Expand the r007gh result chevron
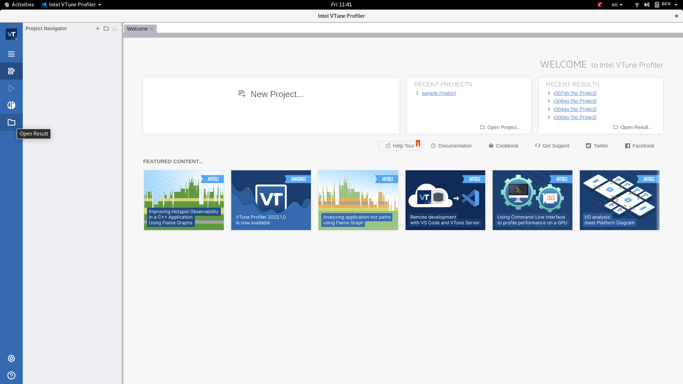 pos(549,93)
